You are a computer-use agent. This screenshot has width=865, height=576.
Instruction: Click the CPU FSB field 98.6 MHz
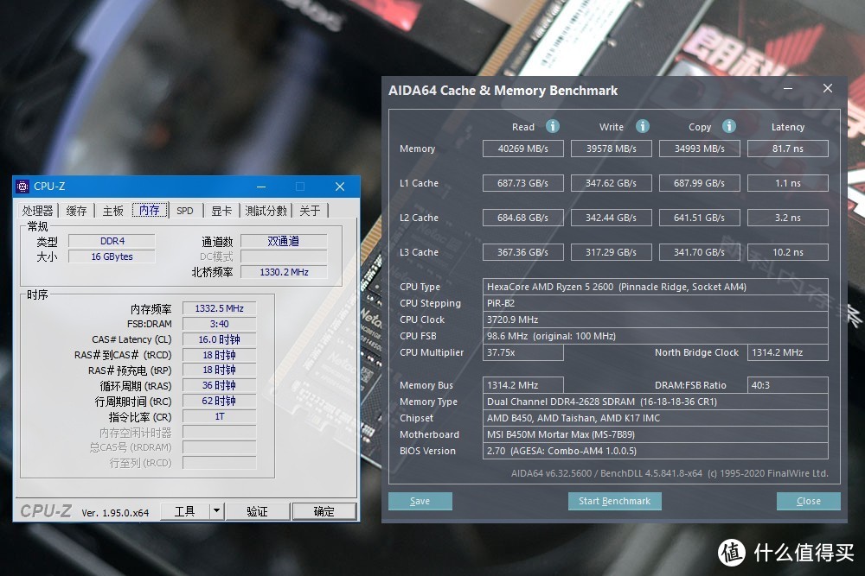[656, 336]
